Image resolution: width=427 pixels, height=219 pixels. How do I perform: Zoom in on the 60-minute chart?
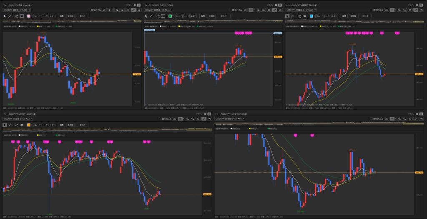pos(187,119)
